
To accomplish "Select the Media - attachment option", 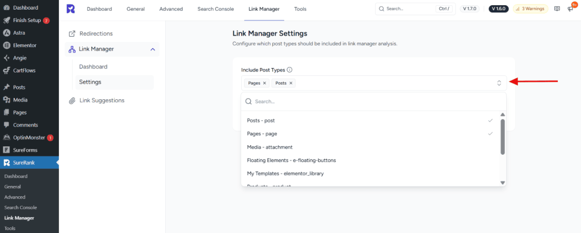I will [x=371, y=147].
